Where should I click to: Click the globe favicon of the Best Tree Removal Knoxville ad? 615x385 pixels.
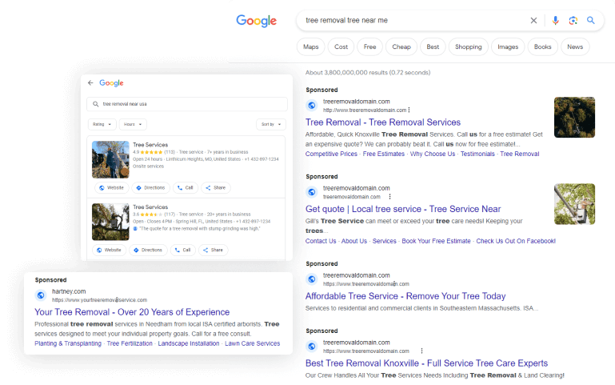312,346
